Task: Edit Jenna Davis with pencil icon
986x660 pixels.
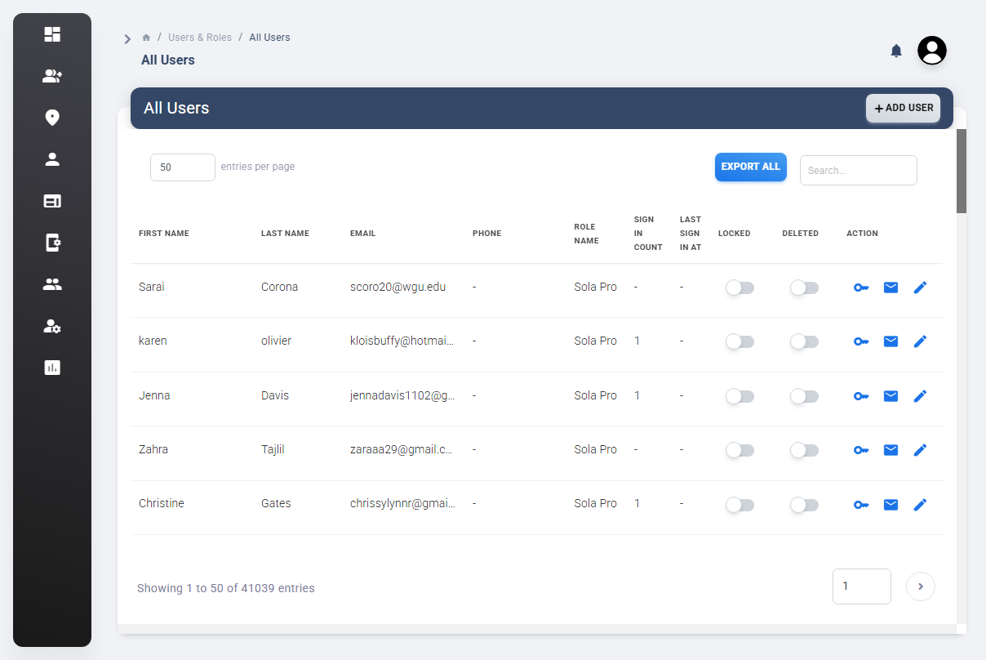Action: click(920, 396)
